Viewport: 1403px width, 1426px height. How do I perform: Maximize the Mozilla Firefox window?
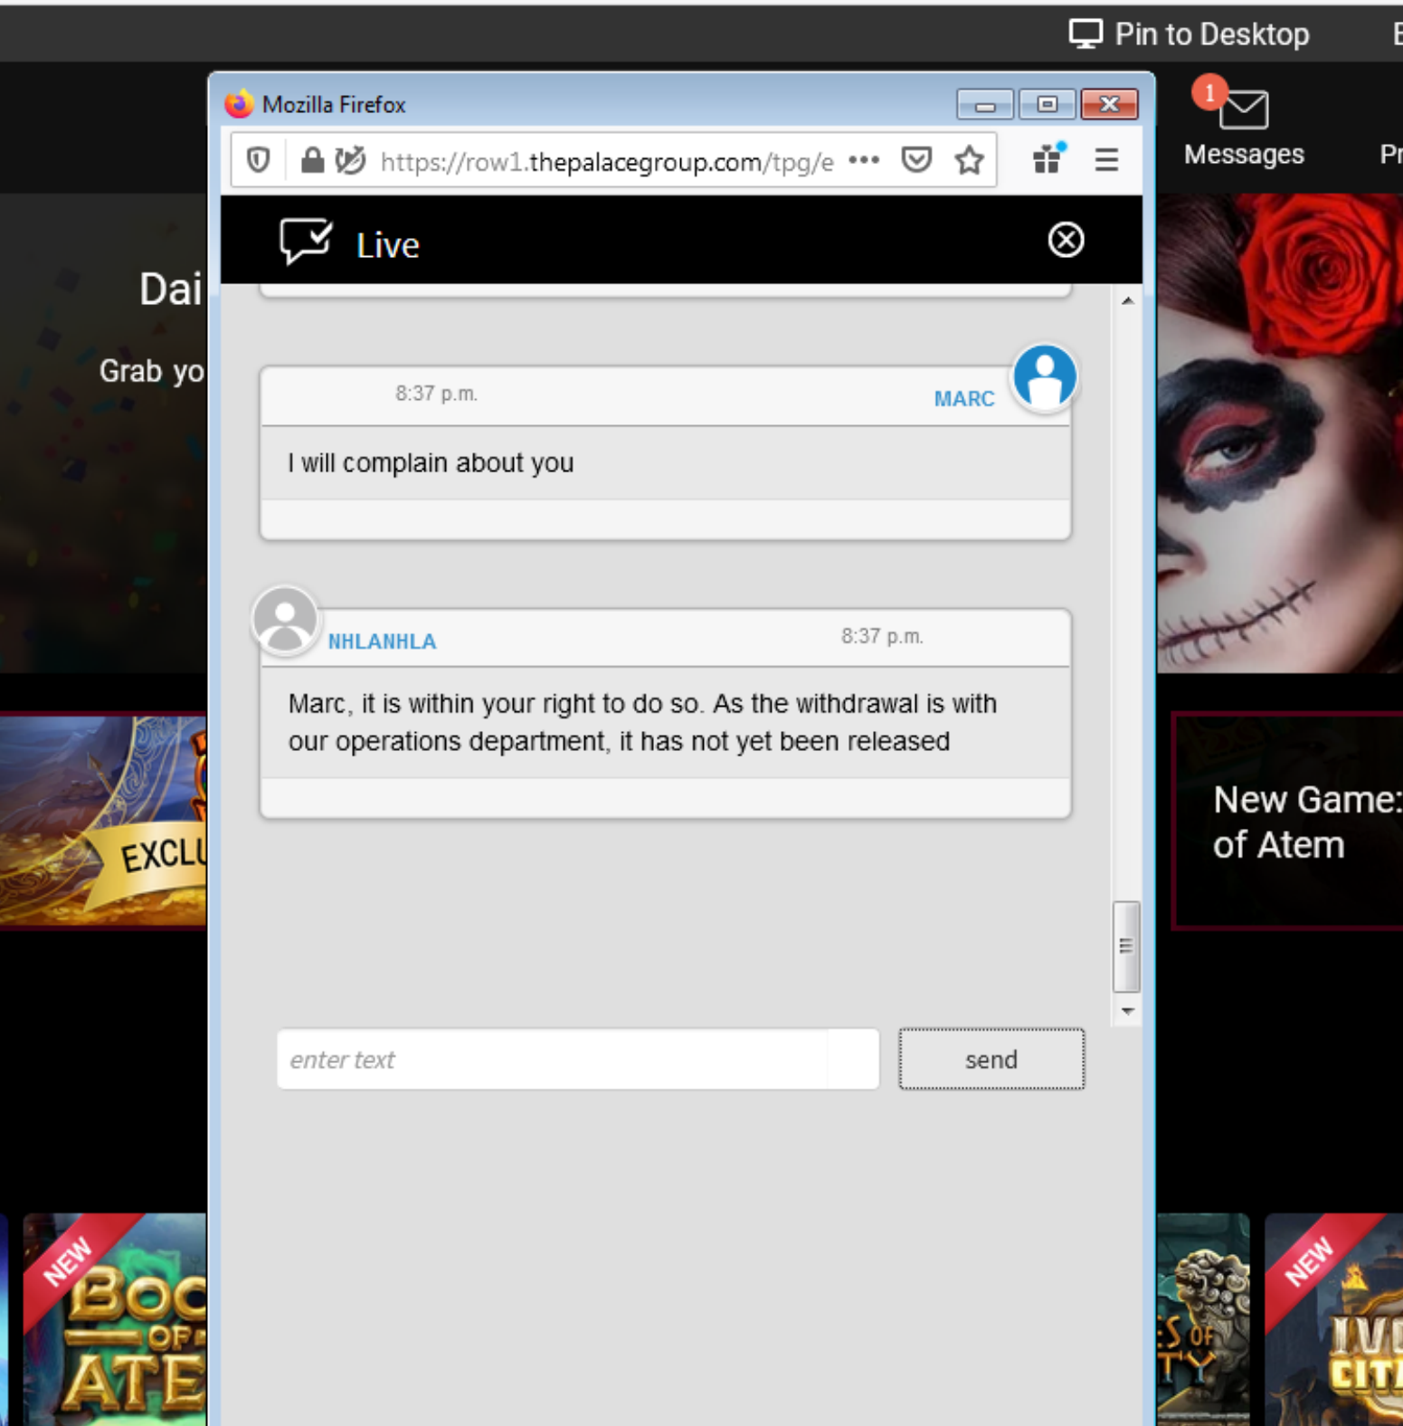tap(1047, 105)
